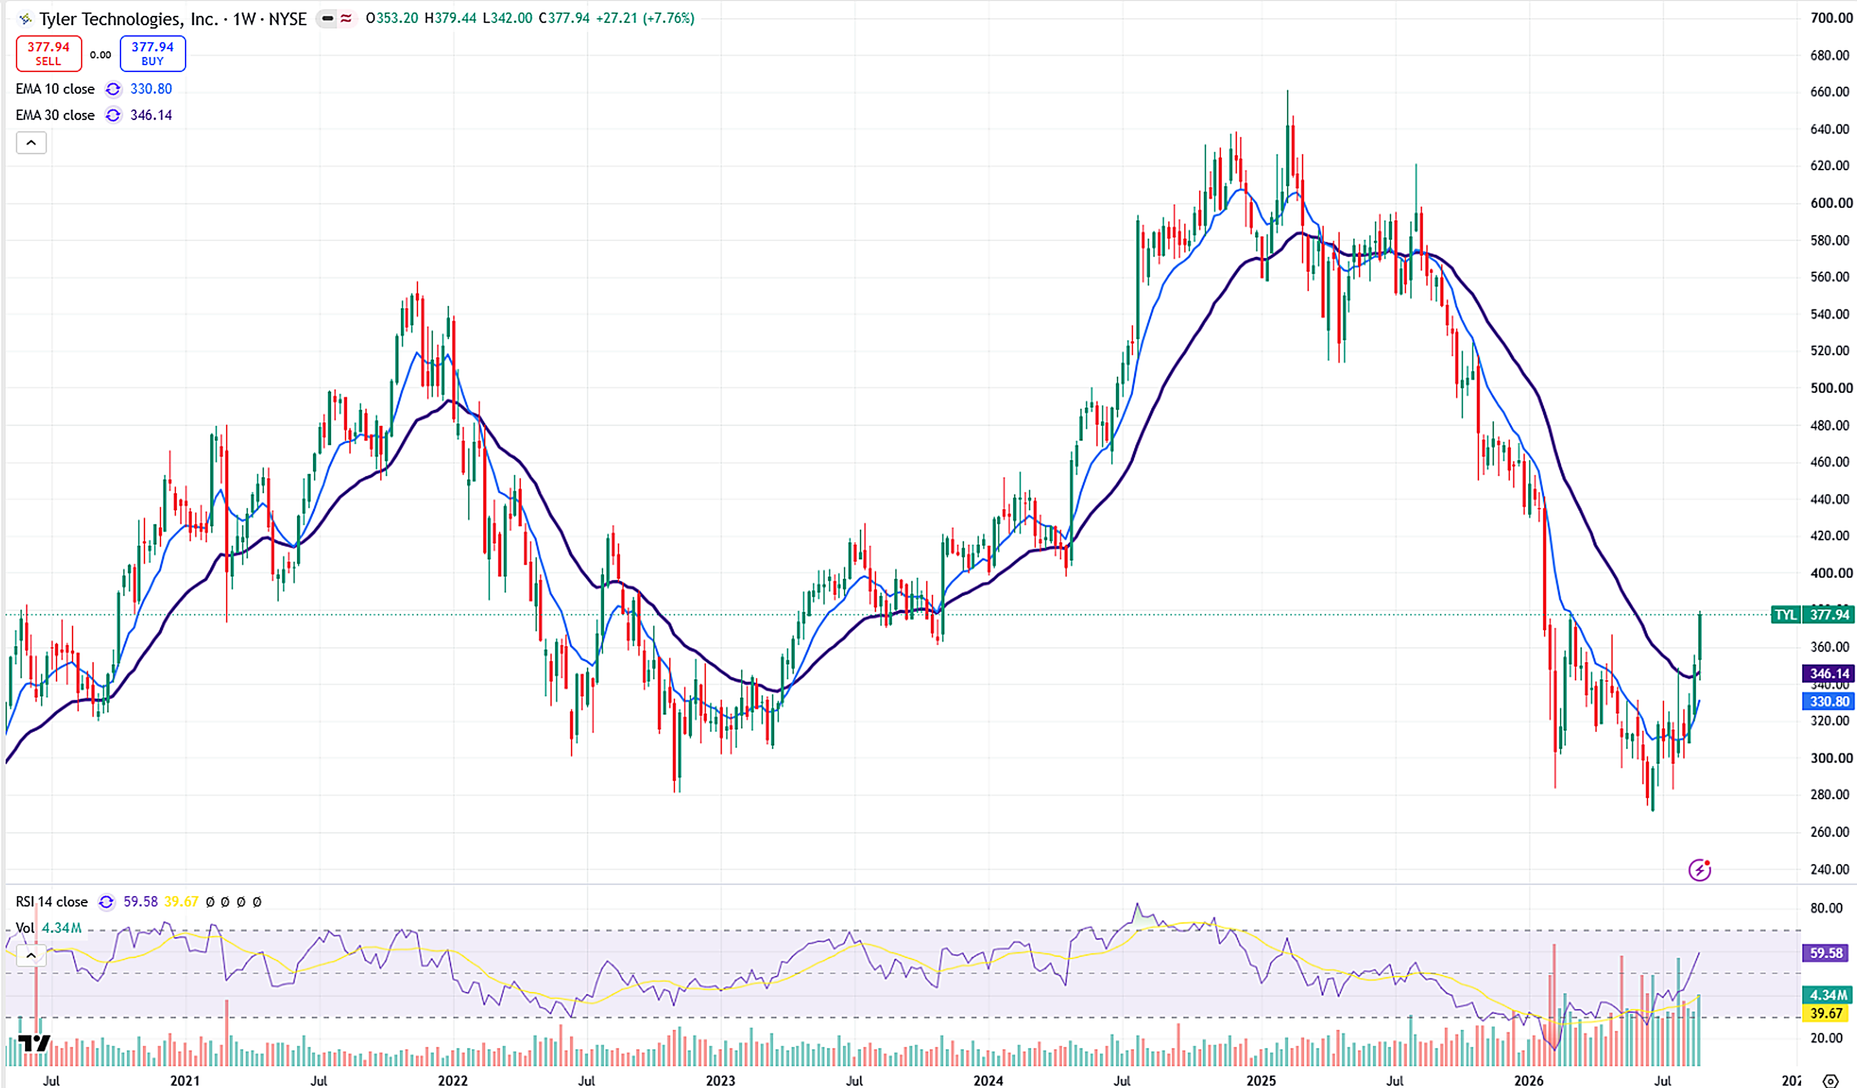The image size is (1857, 1088).
Task: Click the 240.00 price scale label
Action: [x=1830, y=868]
